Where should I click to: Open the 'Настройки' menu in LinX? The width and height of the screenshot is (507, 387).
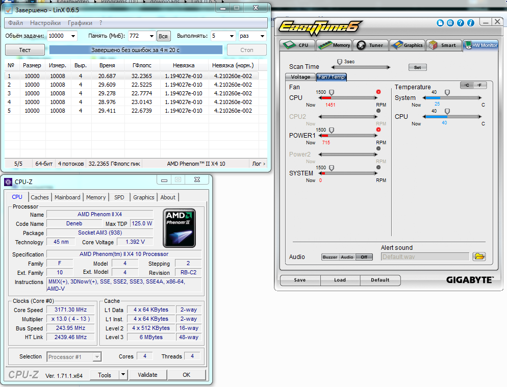[45, 23]
